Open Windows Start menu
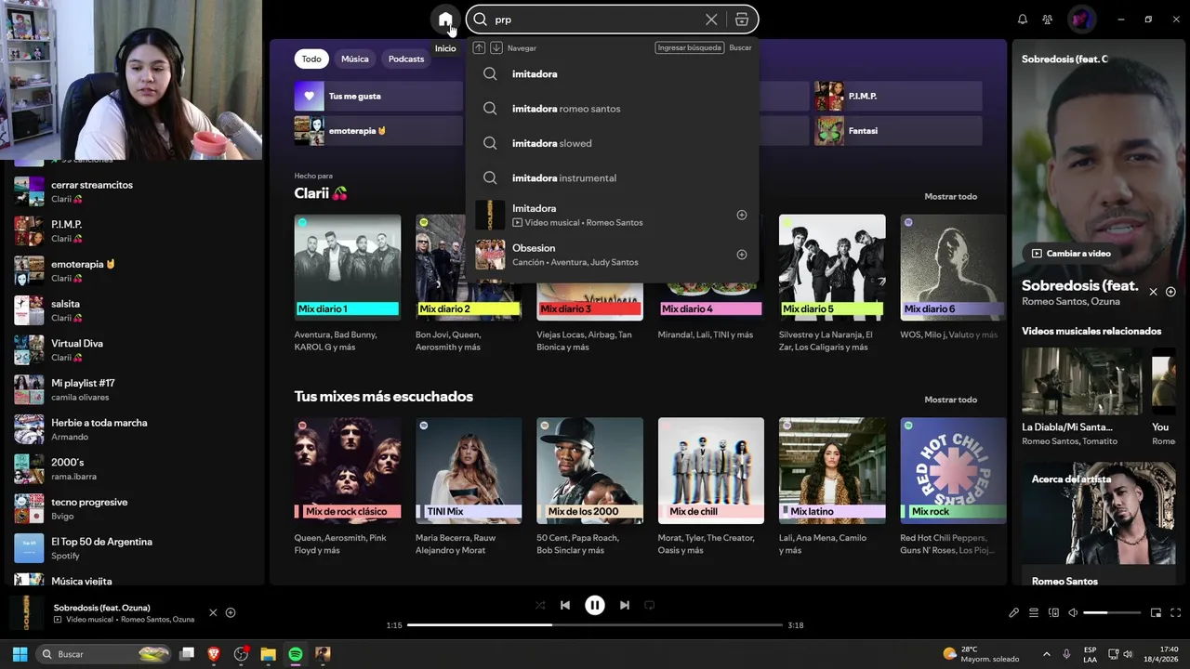This screenshot has height=669, width=1190. click(x=20, y=654)
